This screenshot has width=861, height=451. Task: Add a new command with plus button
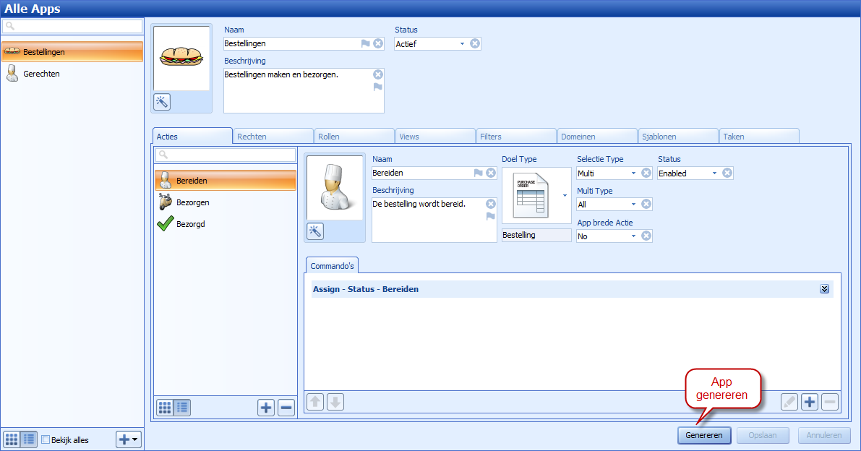810,402
